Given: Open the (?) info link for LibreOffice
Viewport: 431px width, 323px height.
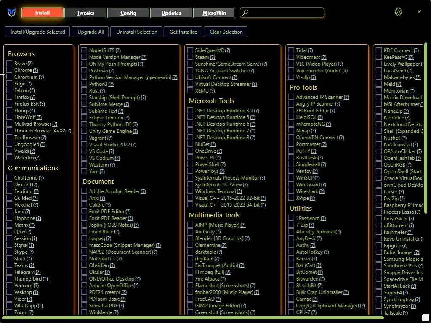Looking at the screenshot, I should click(x=117, y=232).
